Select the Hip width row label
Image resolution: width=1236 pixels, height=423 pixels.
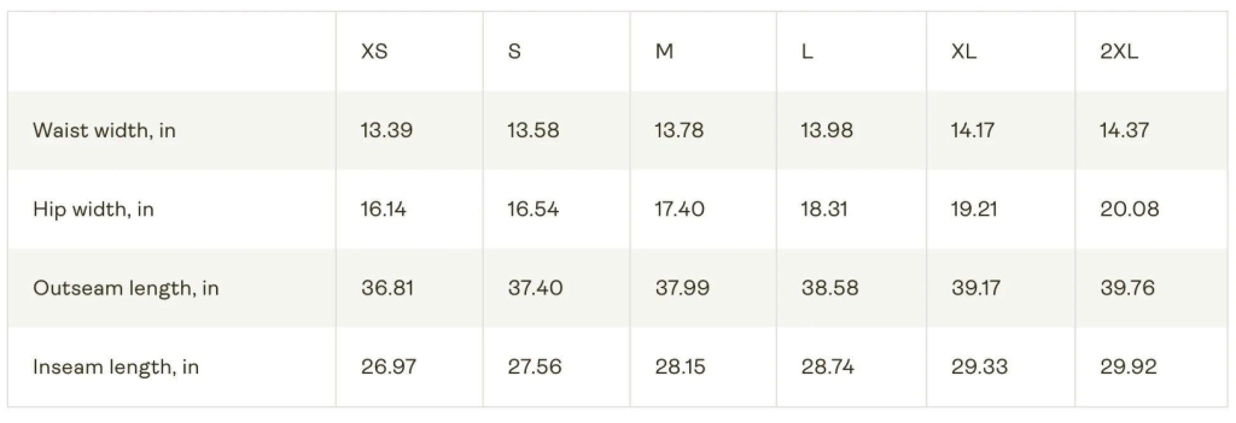[93, 209]
